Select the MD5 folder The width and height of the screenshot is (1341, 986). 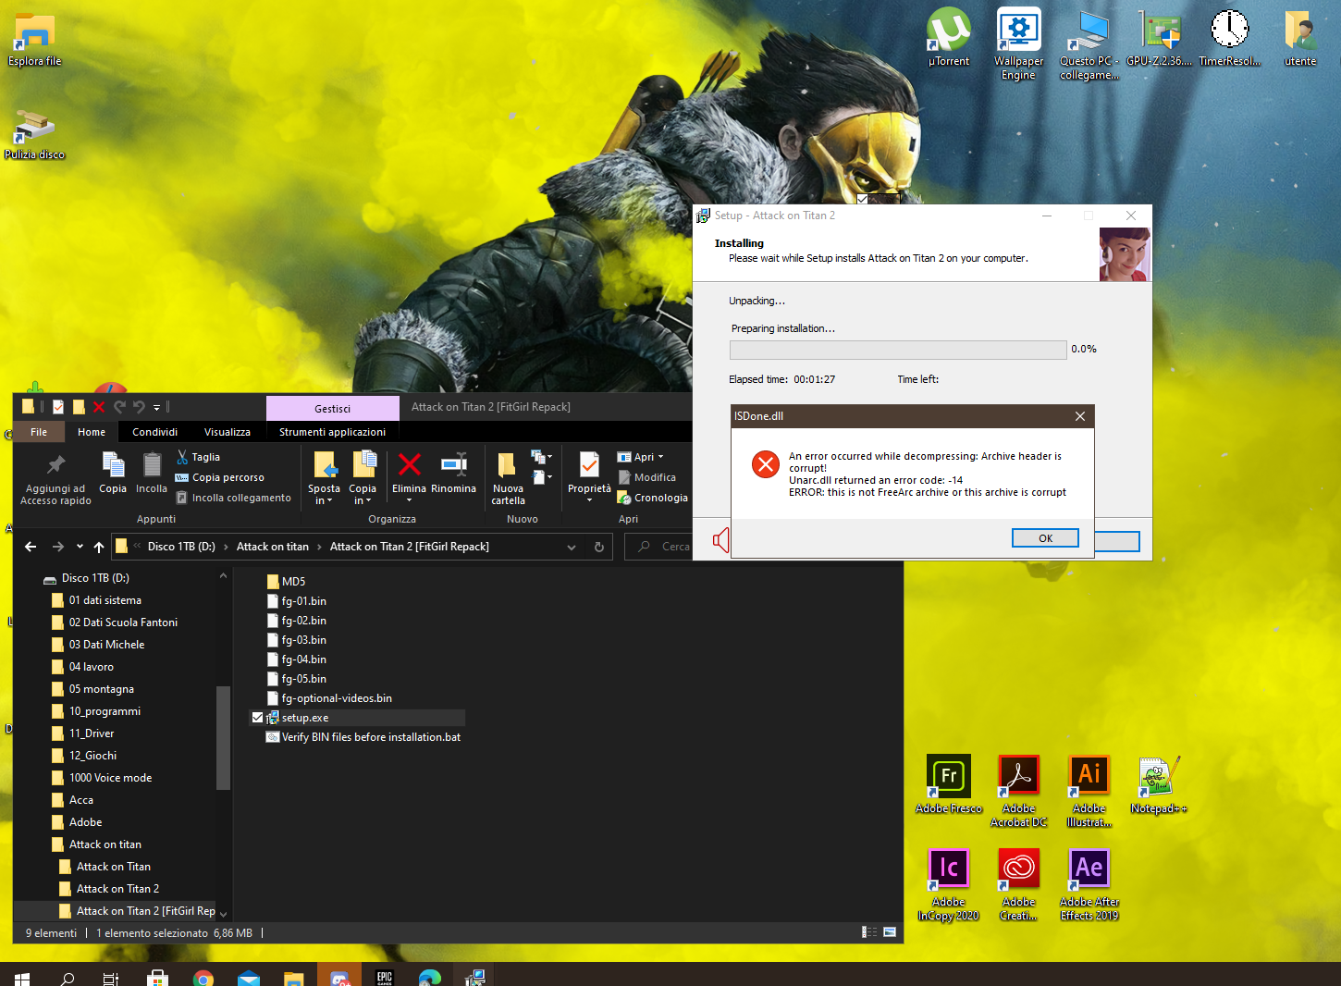[x=286, y=582]
